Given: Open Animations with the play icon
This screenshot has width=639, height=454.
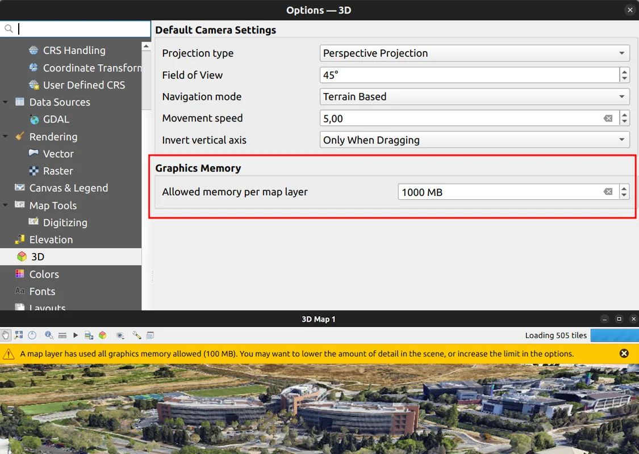Looking at the screenshot, I should tap(76, 335).
